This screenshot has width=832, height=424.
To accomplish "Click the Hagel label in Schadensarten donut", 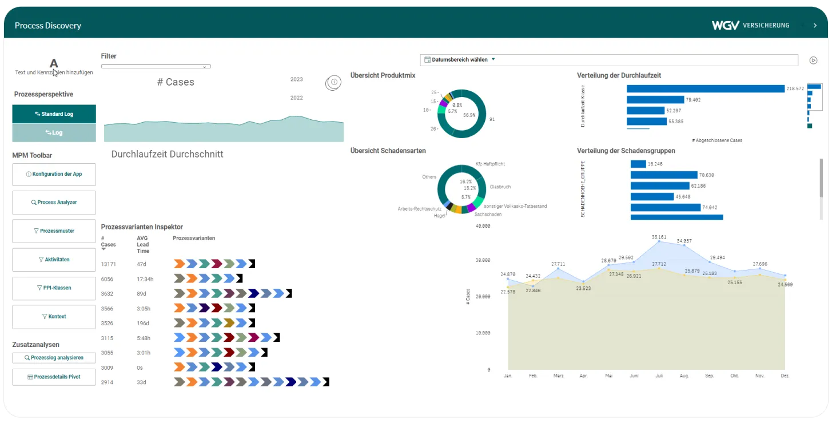I will point(439,216).
